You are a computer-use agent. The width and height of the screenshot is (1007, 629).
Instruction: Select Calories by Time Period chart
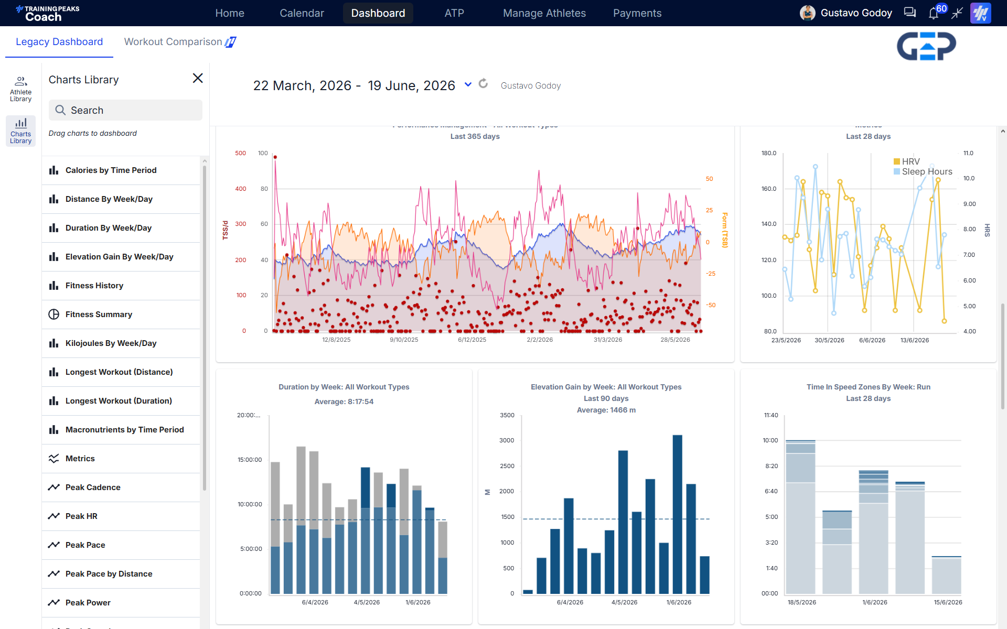[121, 170]
